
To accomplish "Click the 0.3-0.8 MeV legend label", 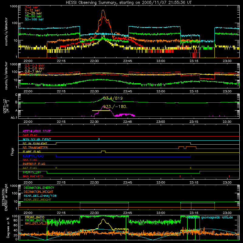I will pos(35,68).
